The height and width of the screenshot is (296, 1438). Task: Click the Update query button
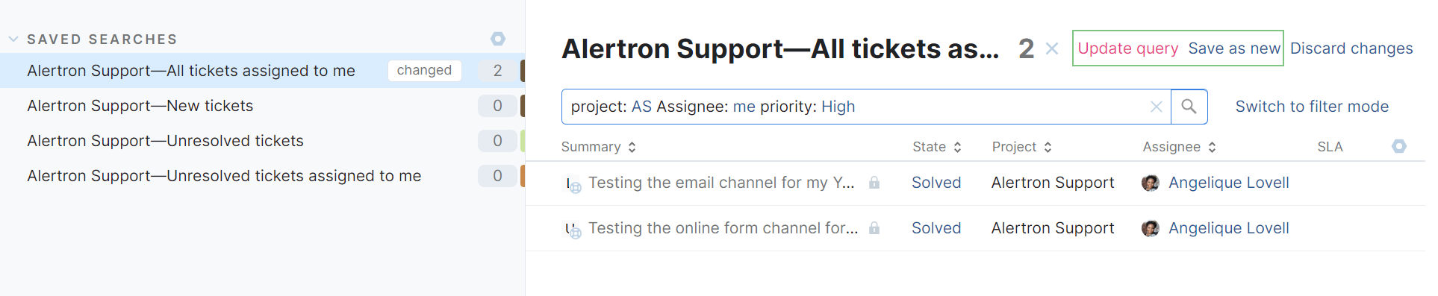1128,48
